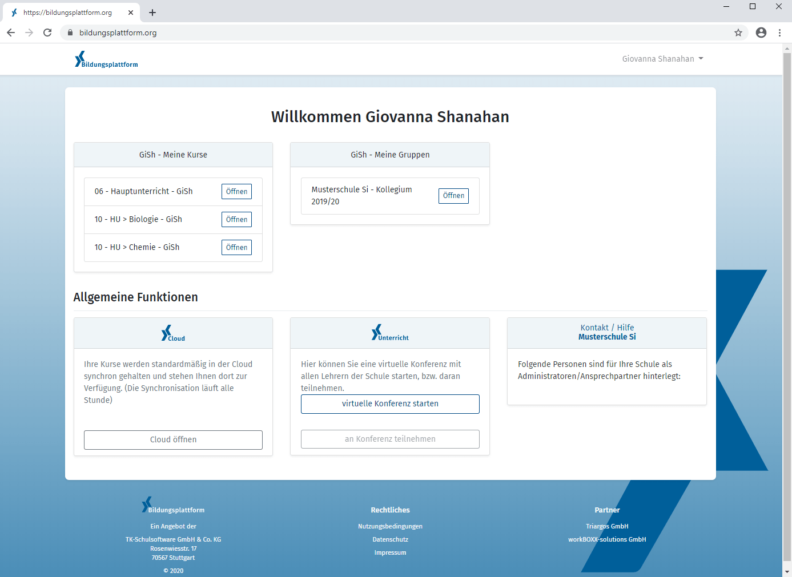Viewport: 792px width, 577px height.
Task: Open the 06 - Hauptunterricht - GiSh course
Action: (236, 191)
